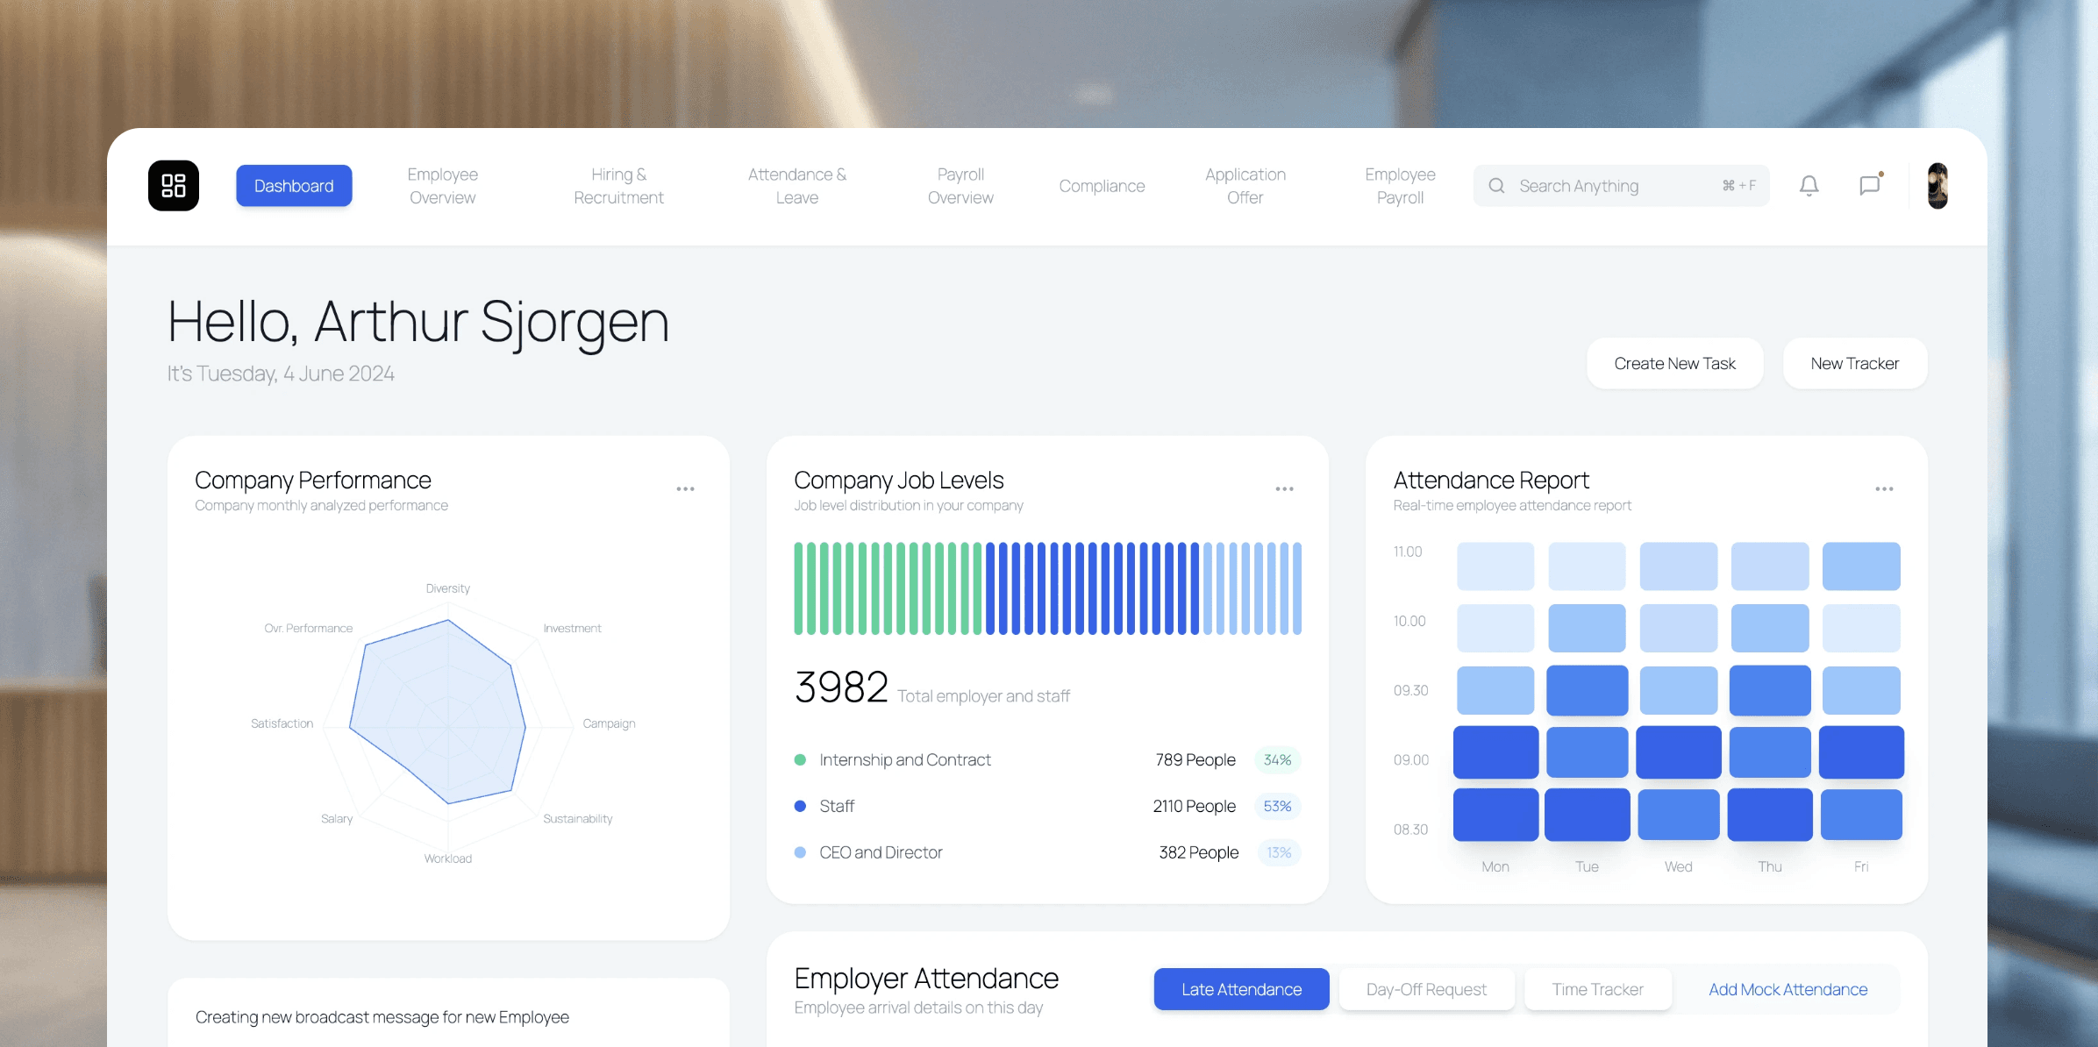Click the user profile avatar
Image resolution: width=2098 pixels, height=1047 pixels.
[x=1937, y=185]
